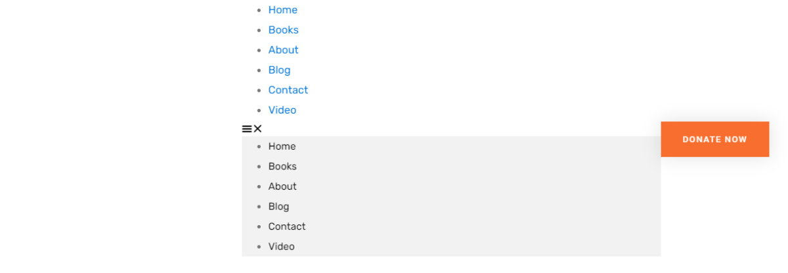Click the blue Video link
This screenshot has width=788, height=273.
282,110
